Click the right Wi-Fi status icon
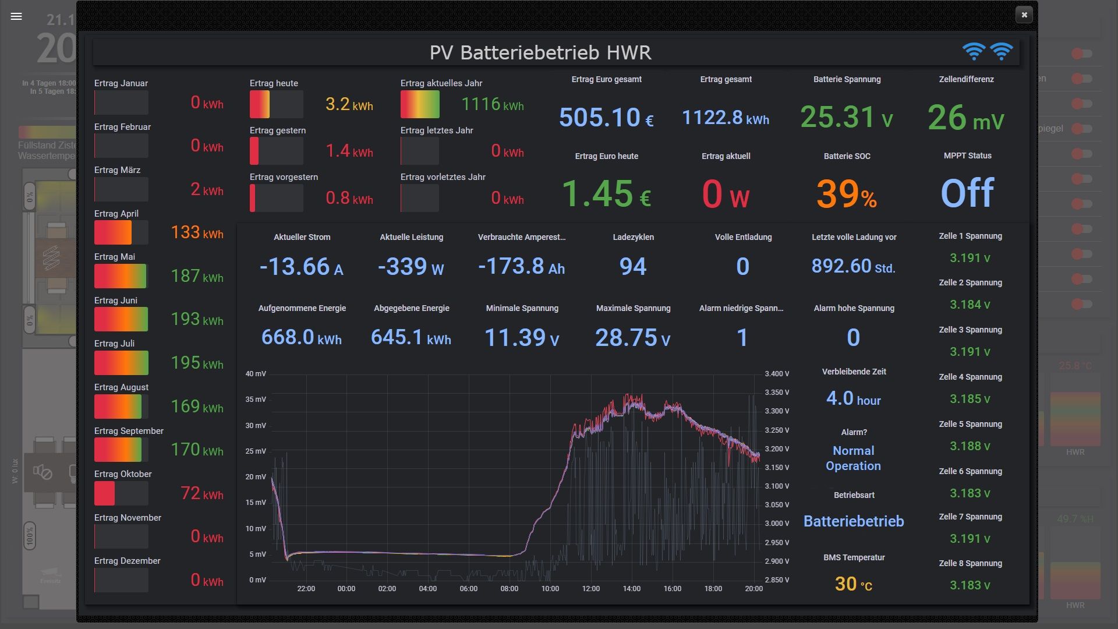This screenshot has width=1118, height=629. click(x=1002, y=51)
